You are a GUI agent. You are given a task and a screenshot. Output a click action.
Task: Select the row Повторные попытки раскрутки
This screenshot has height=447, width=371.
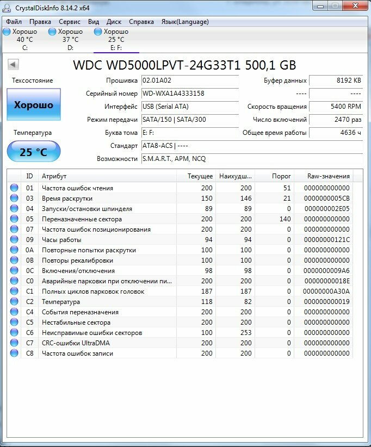click(180, 250)
